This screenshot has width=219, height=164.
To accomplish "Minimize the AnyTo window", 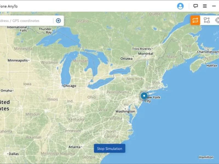I will tap(214, 6).
